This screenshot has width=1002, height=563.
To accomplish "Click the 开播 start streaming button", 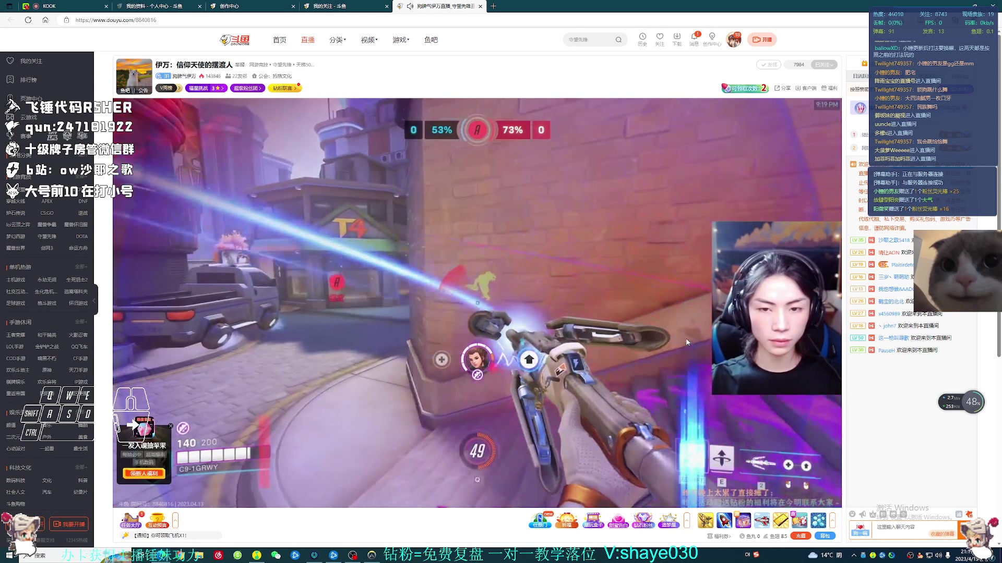I will [x=762, y=40].
